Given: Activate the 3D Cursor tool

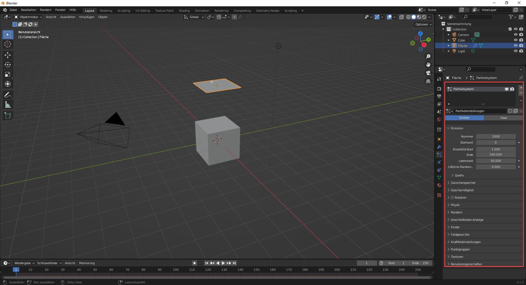Looking at the screenshot, I should pyautogui.click(x=8, y=44).
